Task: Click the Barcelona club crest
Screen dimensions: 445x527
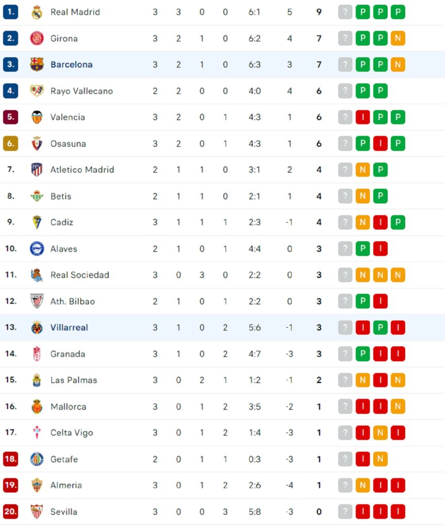Action: (x=37, y=64)
